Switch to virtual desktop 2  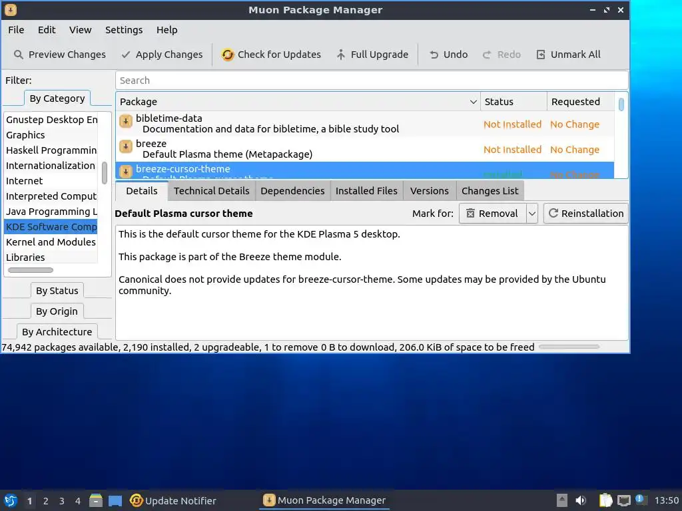(46, 501)
